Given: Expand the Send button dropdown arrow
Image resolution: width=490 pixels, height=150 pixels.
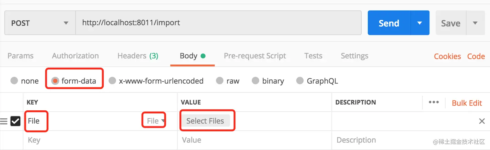Looking at the screenshot, I should [x=420, y=23].
